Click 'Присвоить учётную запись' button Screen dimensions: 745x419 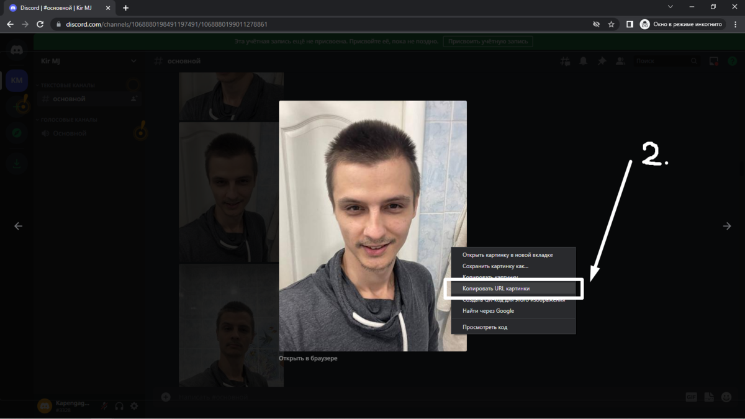point(488,42)
